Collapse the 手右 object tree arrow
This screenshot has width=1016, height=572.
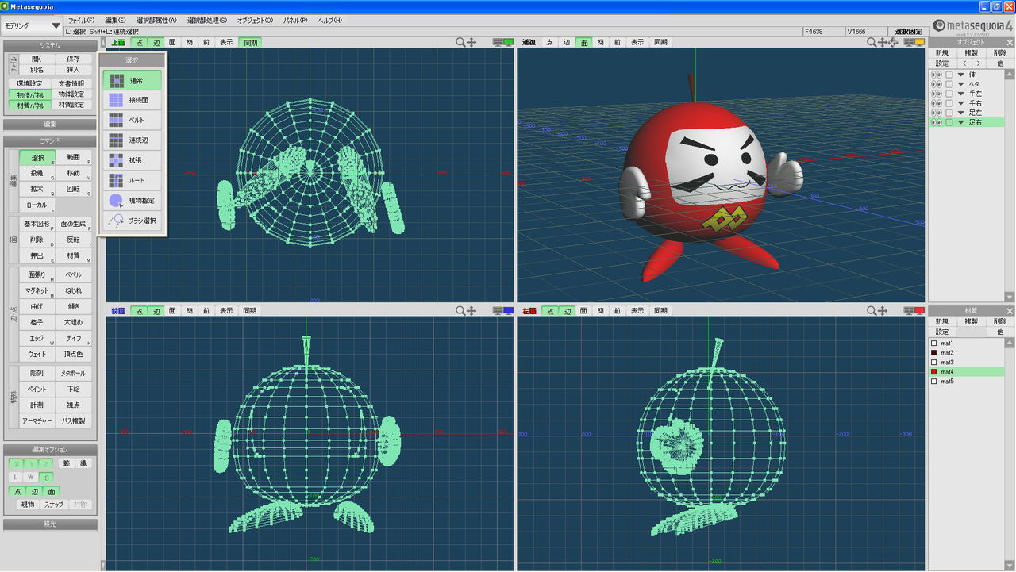pyautogui.click(x=960, y=103)
